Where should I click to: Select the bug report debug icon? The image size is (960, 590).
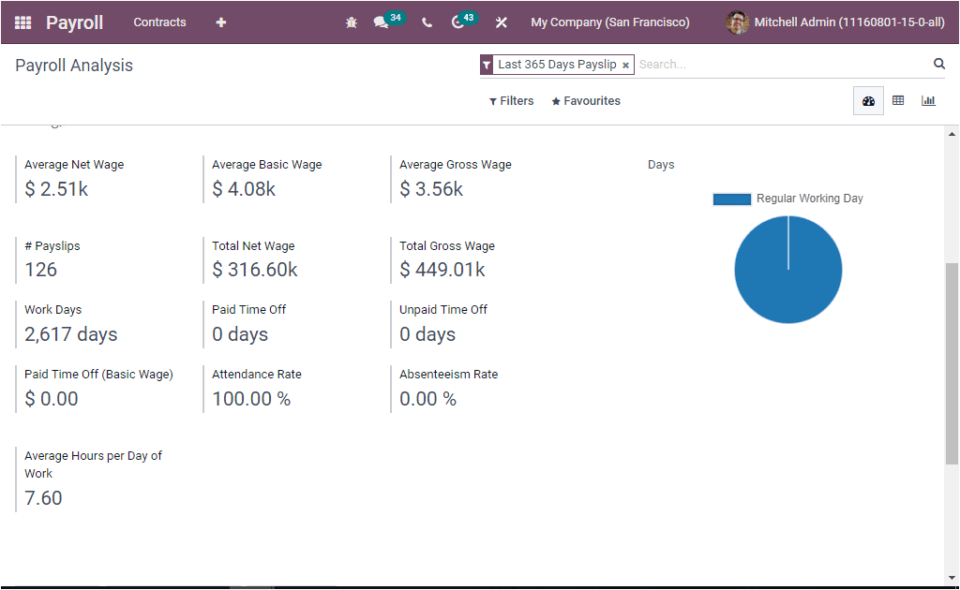(x=351, y=22)
